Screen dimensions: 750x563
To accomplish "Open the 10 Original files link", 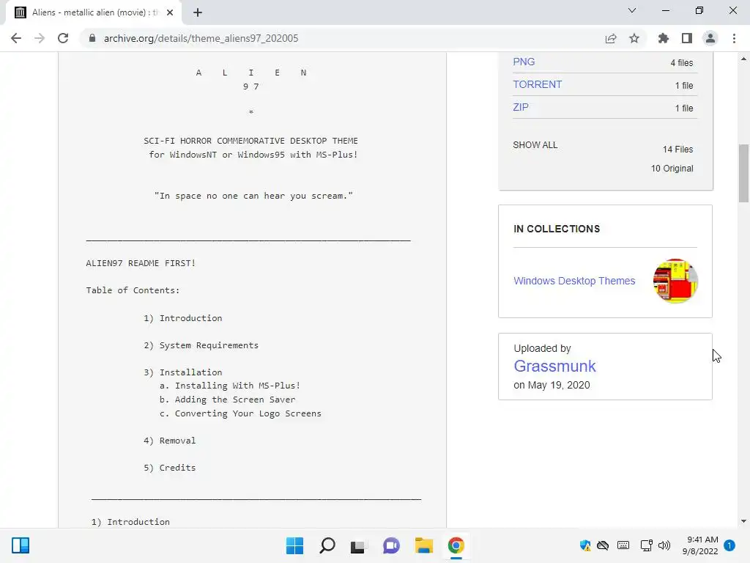I will point(672,169).
